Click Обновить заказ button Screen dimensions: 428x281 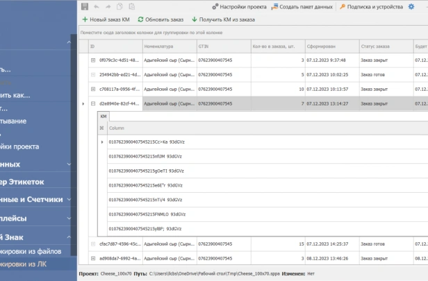tap(160, 19)
